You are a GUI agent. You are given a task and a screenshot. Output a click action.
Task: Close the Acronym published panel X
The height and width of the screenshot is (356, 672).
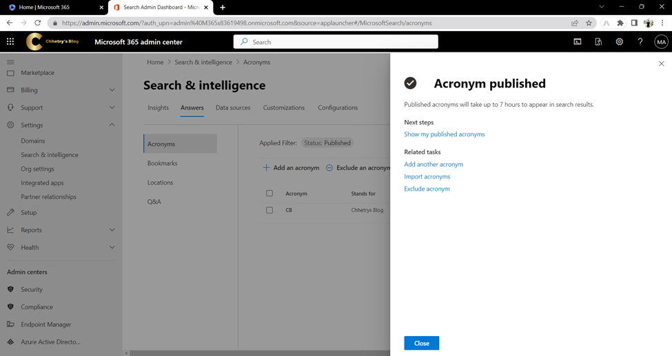[661, 63]
